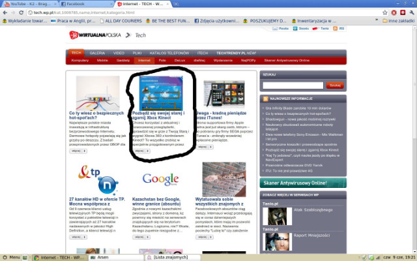The image size is (417, 261).
Task: Open the ALL DAY COURIERS bookmark
Action: pyautogui.click(x=121, y=21)
